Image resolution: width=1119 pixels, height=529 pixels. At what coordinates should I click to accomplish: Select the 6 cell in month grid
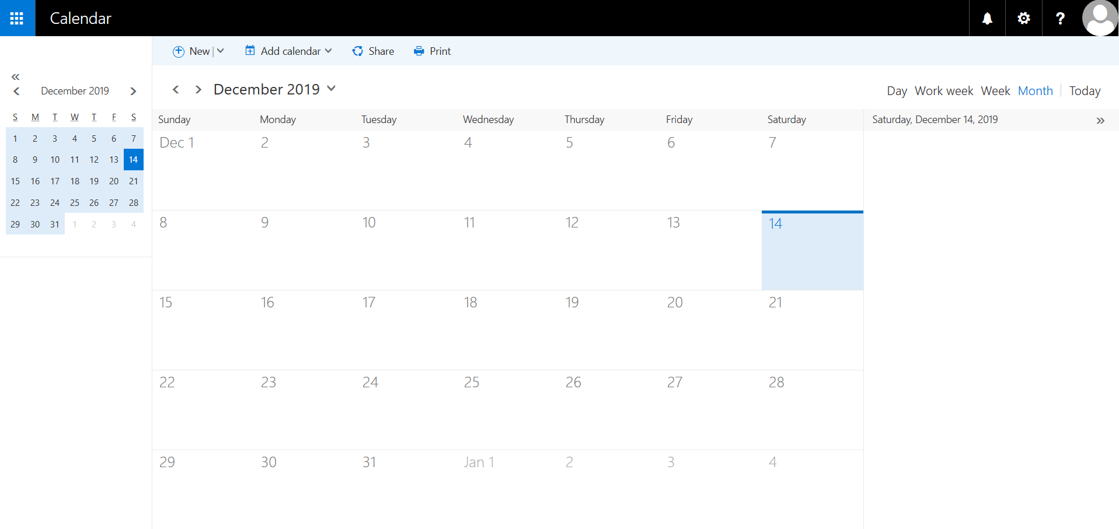click(x=710, y=170)
